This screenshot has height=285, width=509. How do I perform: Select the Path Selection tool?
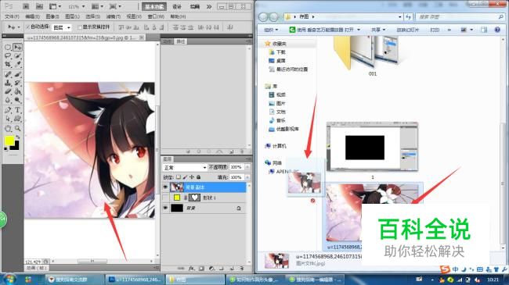[x=8, y=119]
